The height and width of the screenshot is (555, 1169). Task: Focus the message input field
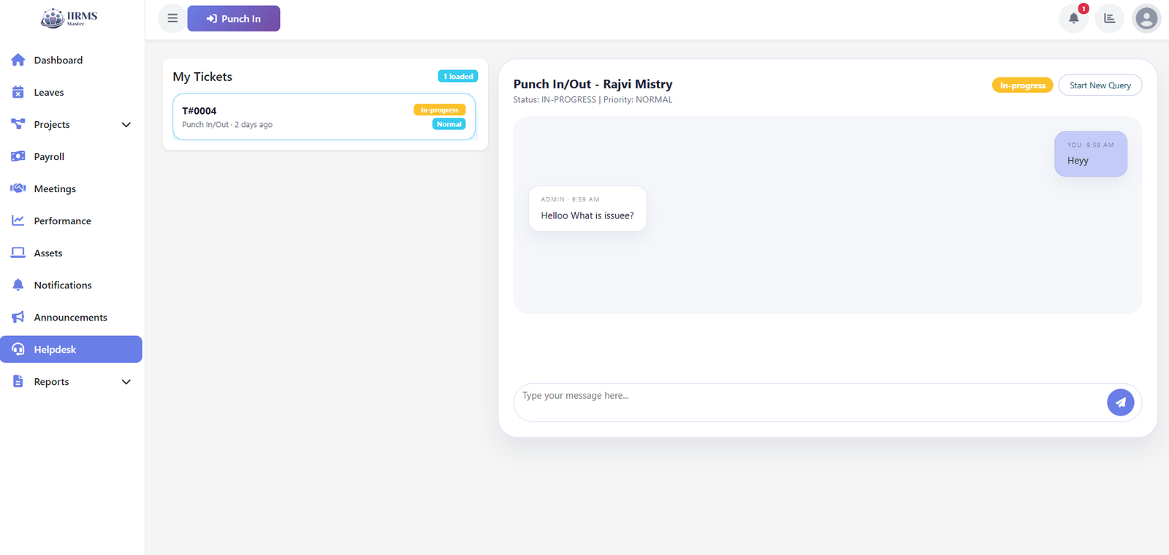click(810, 402)
